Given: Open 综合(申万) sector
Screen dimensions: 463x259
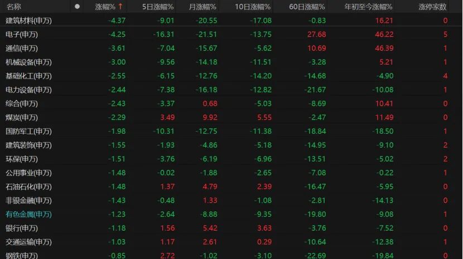Looking at the screenshot, I should tap(22, 104).
